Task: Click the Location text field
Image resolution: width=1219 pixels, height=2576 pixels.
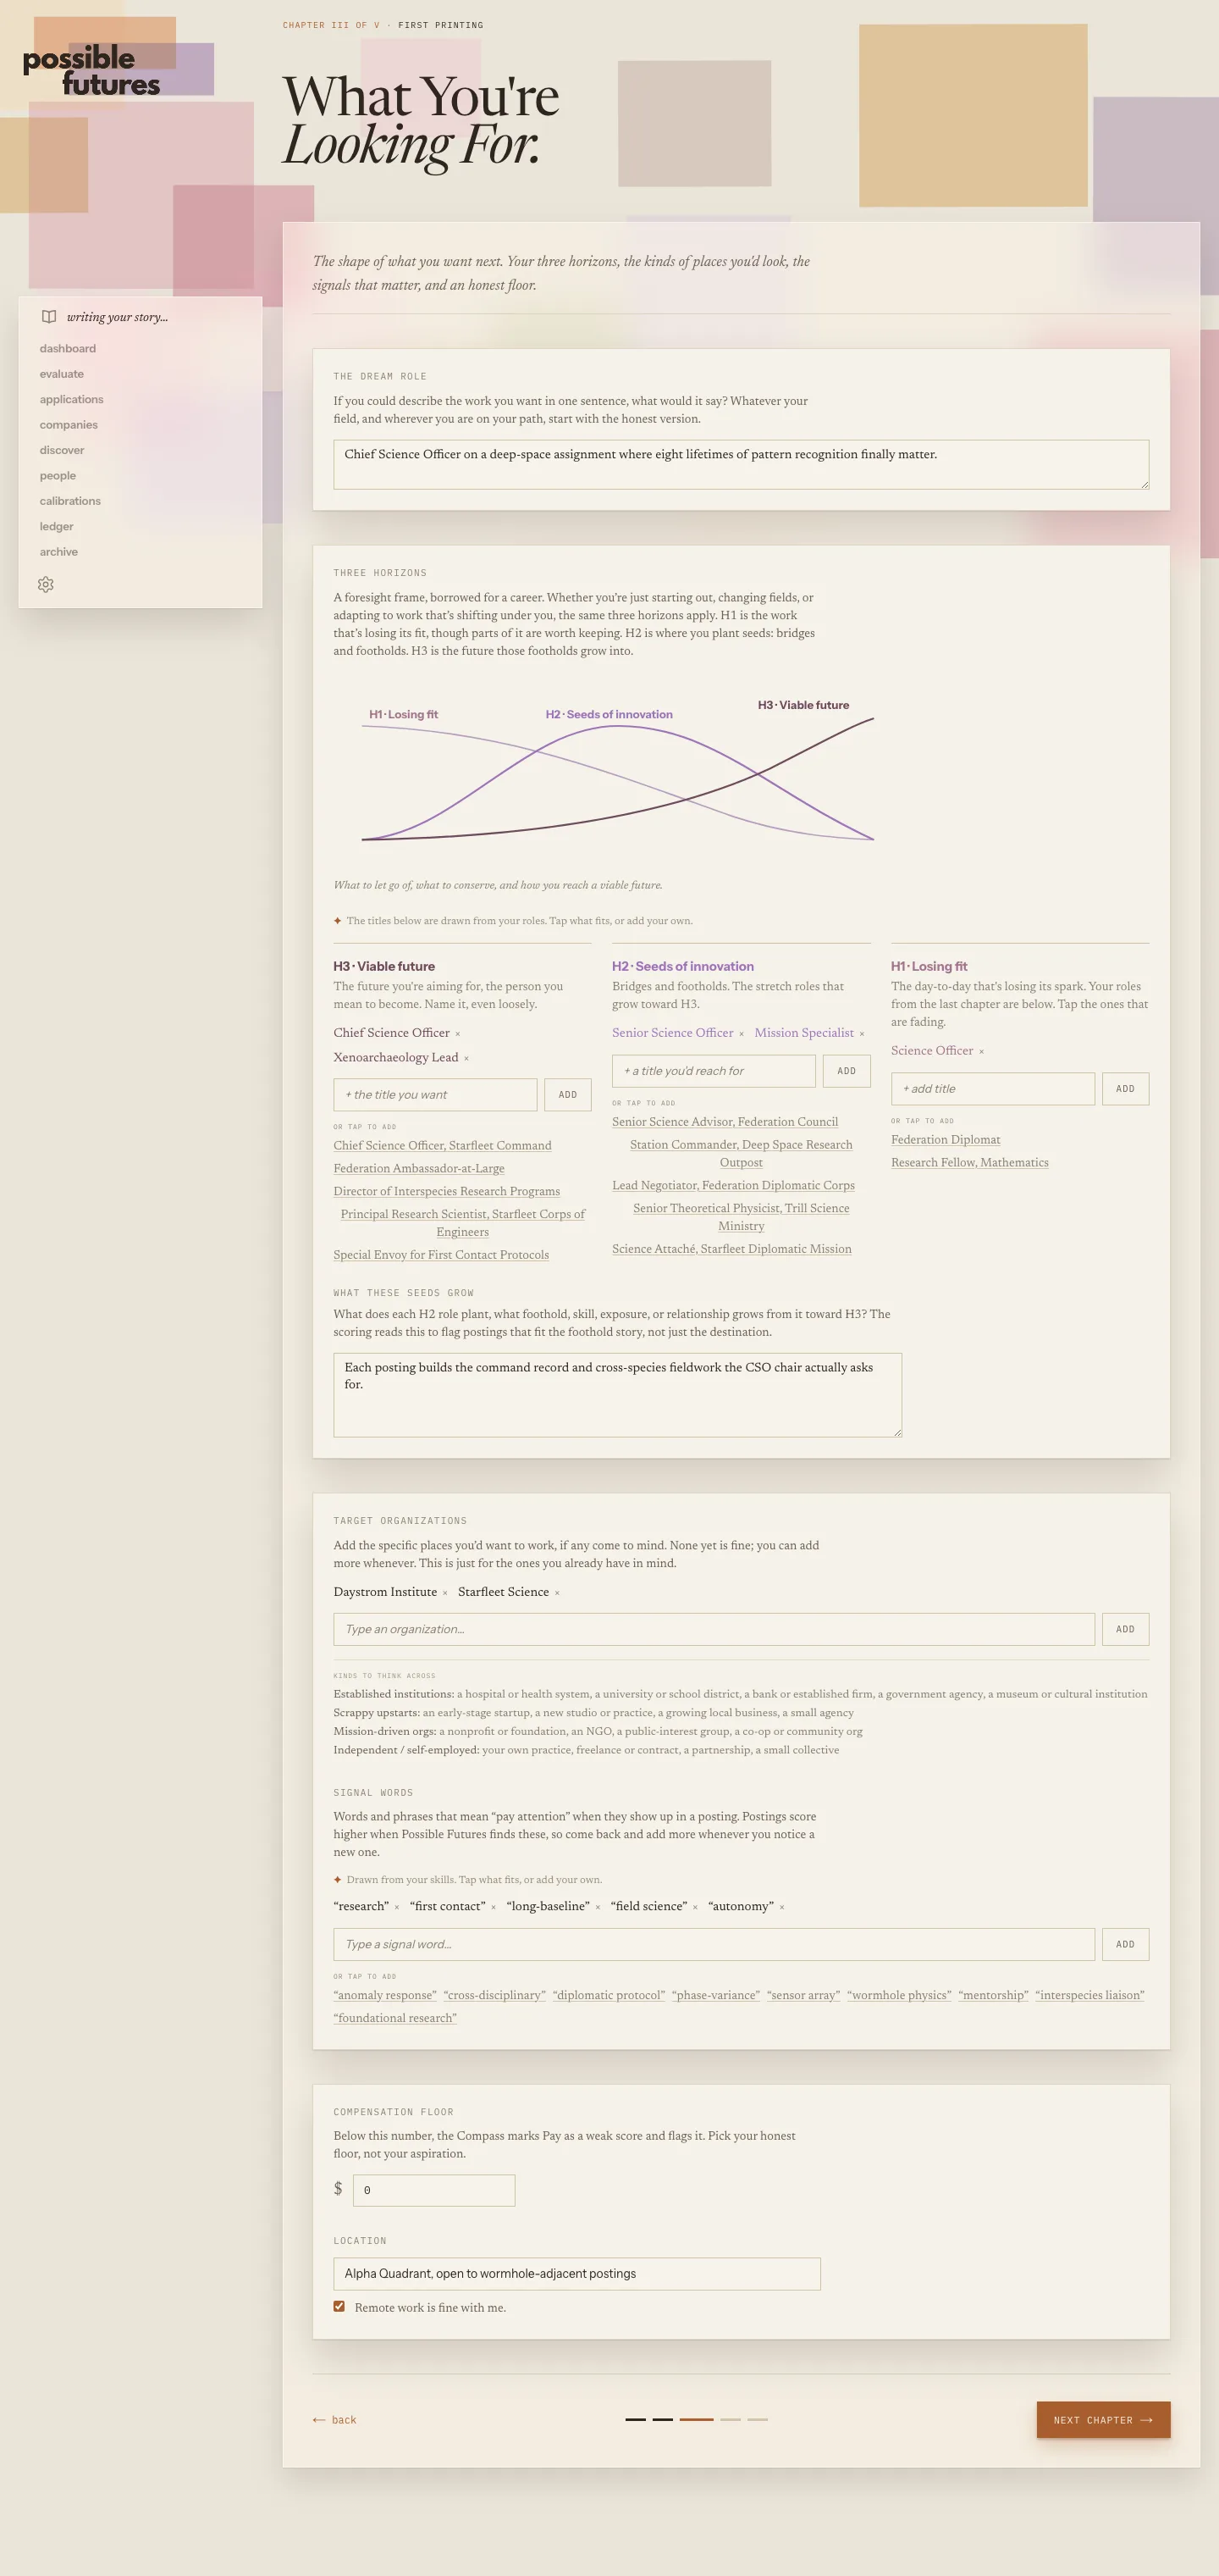Action: 576,2273
